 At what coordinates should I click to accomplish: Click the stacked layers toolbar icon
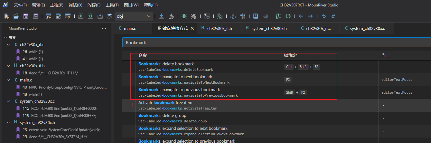[x=110, y=16]
